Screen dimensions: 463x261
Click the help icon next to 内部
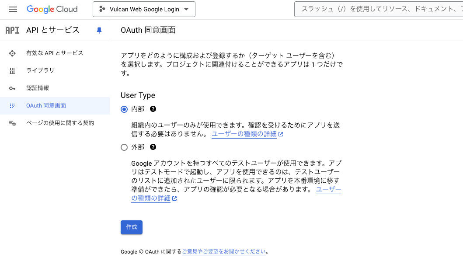153,109
